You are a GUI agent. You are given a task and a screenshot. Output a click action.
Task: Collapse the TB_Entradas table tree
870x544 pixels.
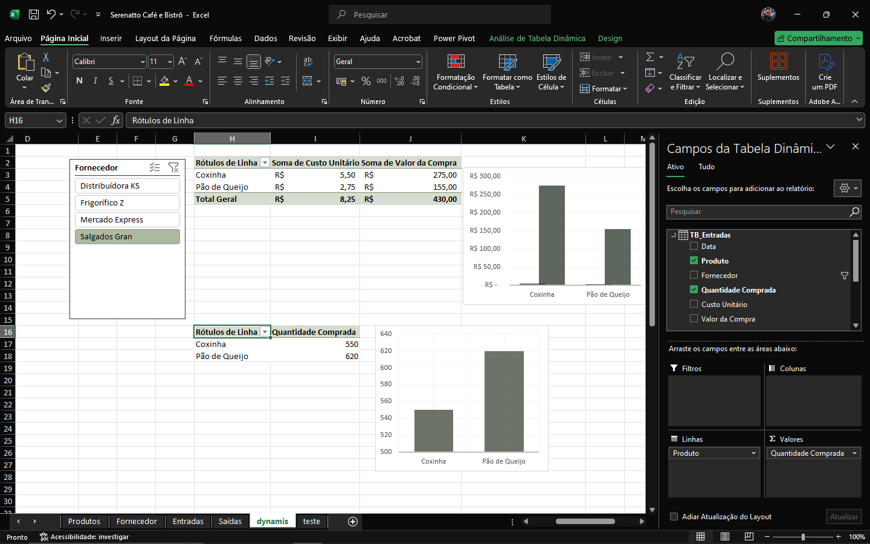(x=673, y=235)
